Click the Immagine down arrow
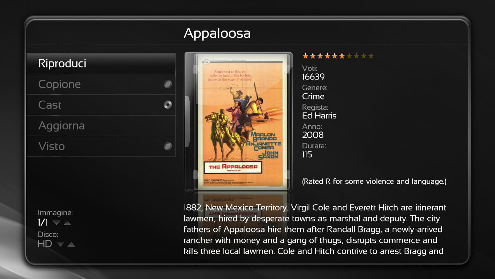Screen dimensions: 495x279 (56, 223)
